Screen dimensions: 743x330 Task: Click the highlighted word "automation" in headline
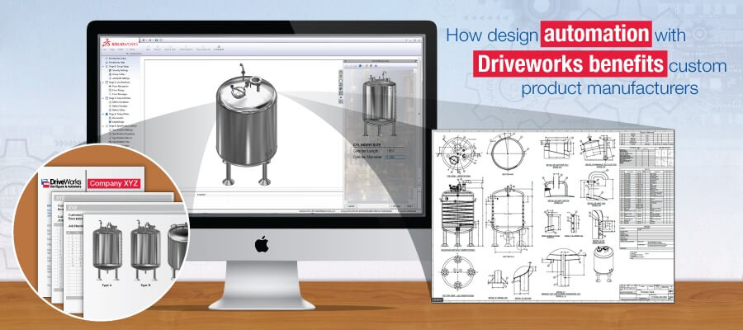pyautogui.click(x=596, y=34)
